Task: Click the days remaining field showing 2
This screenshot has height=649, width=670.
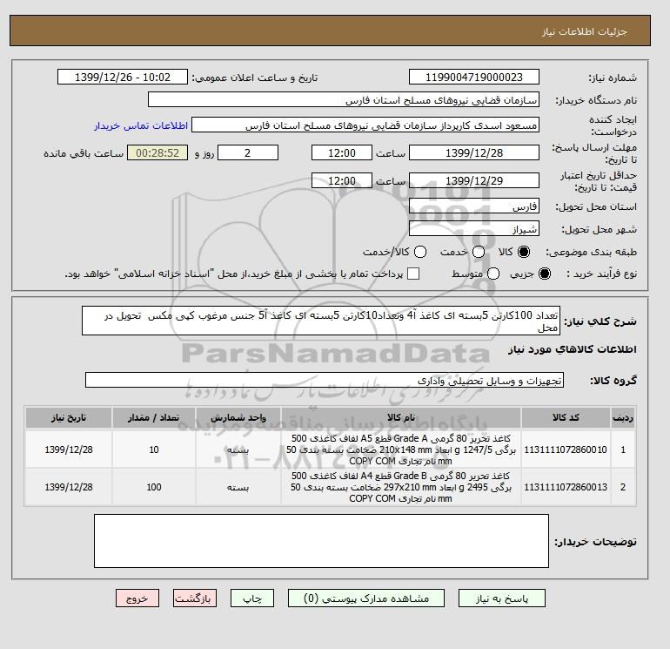Action: pos(248,152)
